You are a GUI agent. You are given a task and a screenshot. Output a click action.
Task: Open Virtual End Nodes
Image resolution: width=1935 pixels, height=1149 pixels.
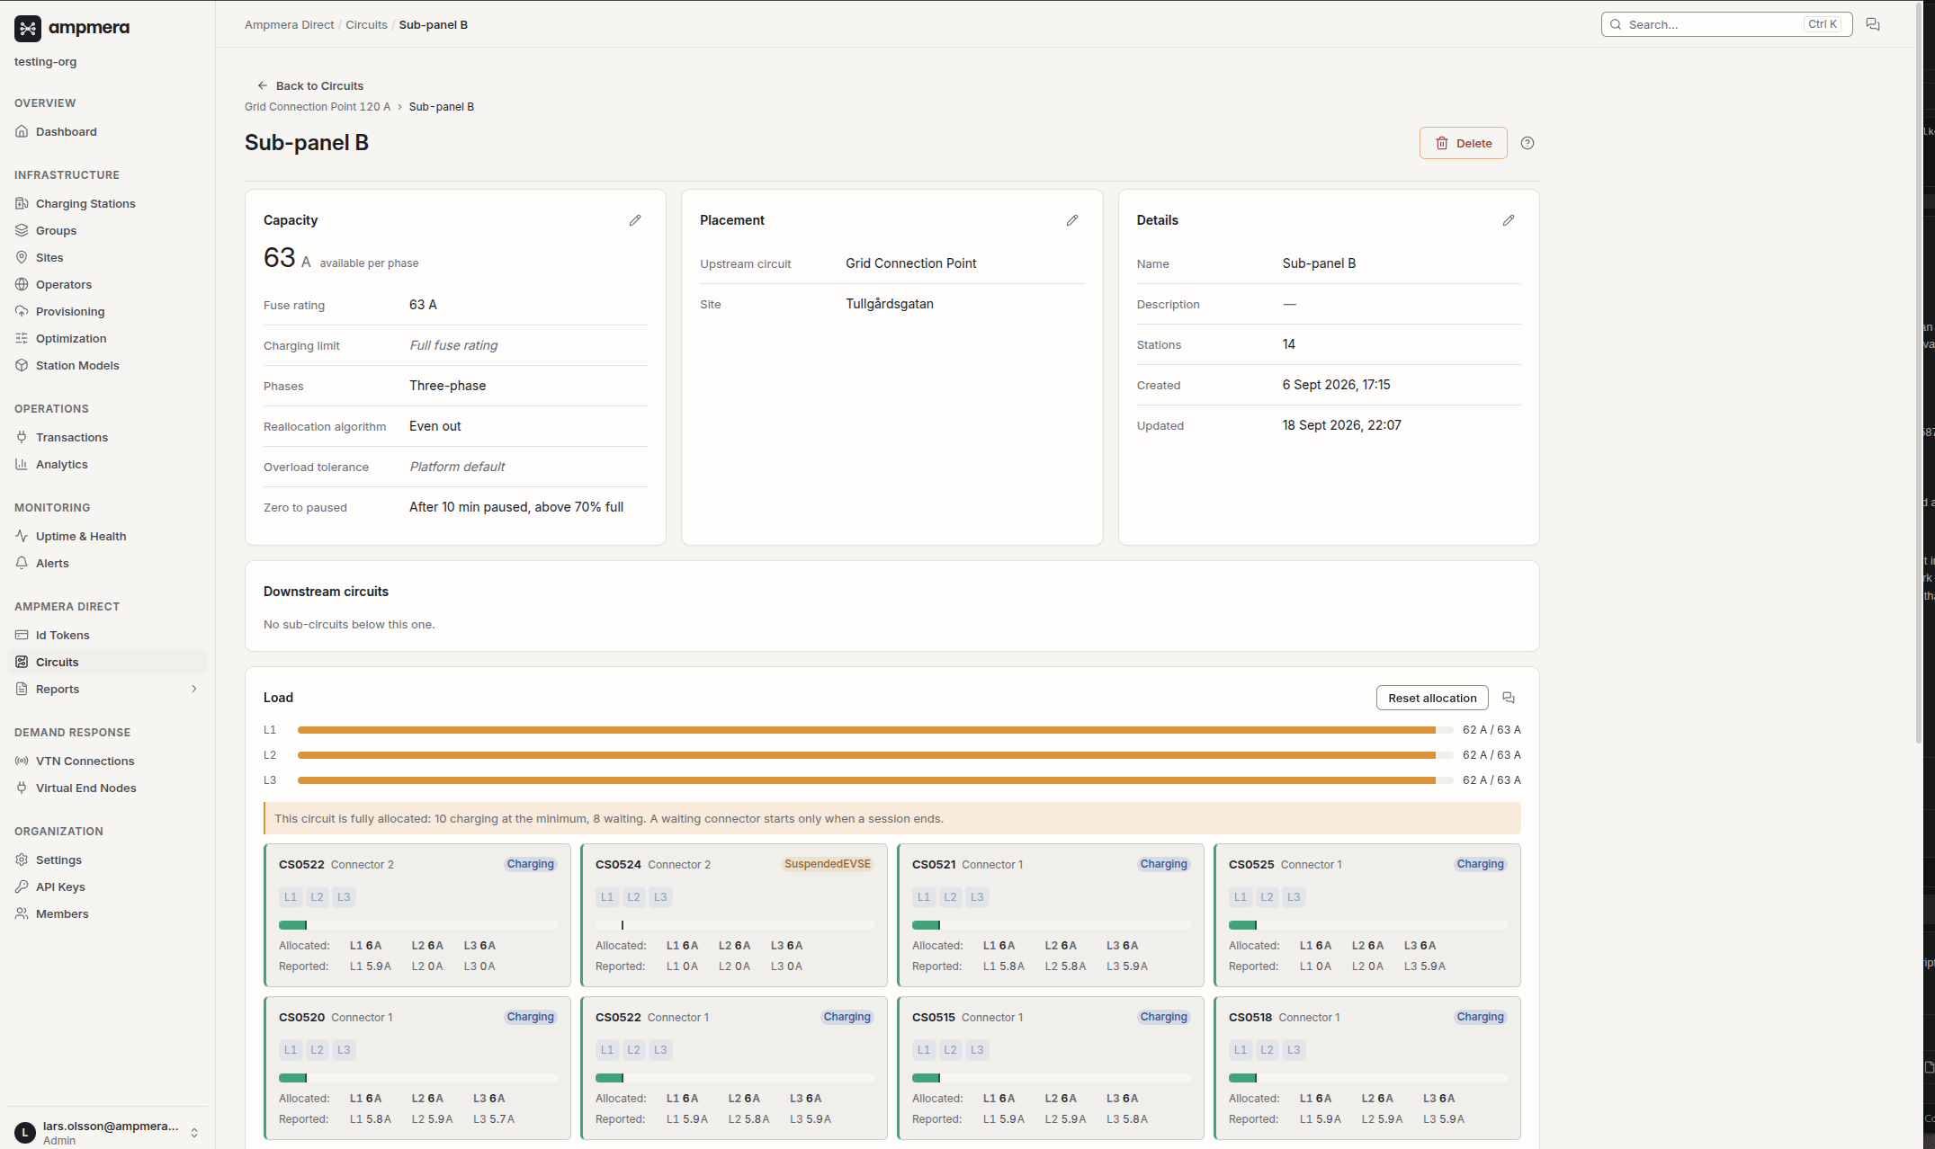point(107,788)
